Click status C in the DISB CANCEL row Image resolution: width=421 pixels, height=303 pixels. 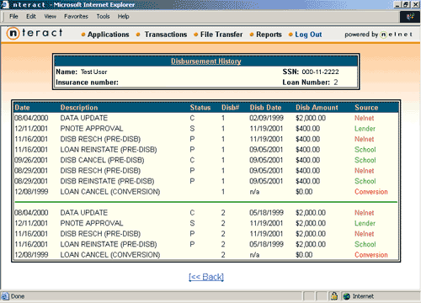coord(192,160)
